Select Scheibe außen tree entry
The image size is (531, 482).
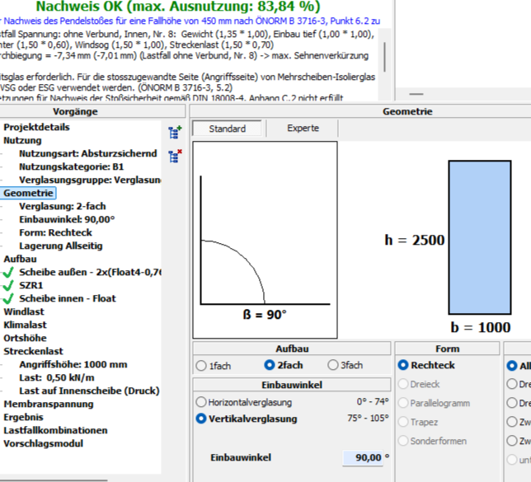click(x=90, y=273)
